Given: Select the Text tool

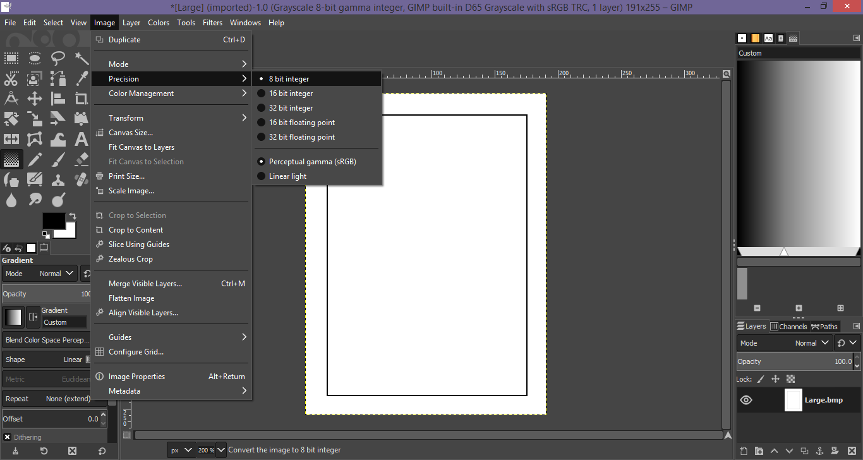Looking at the screenshot, I should (81, 139).
